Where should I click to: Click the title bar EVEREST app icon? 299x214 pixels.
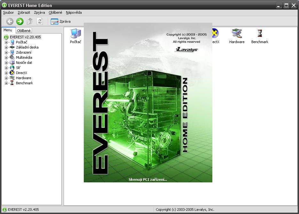(4, 5)
